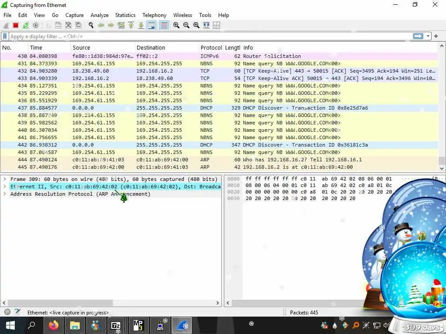The width and height of the screenshot is (446, 334).
Task: Click the reload capture file icon
Action: click(78, 25)
